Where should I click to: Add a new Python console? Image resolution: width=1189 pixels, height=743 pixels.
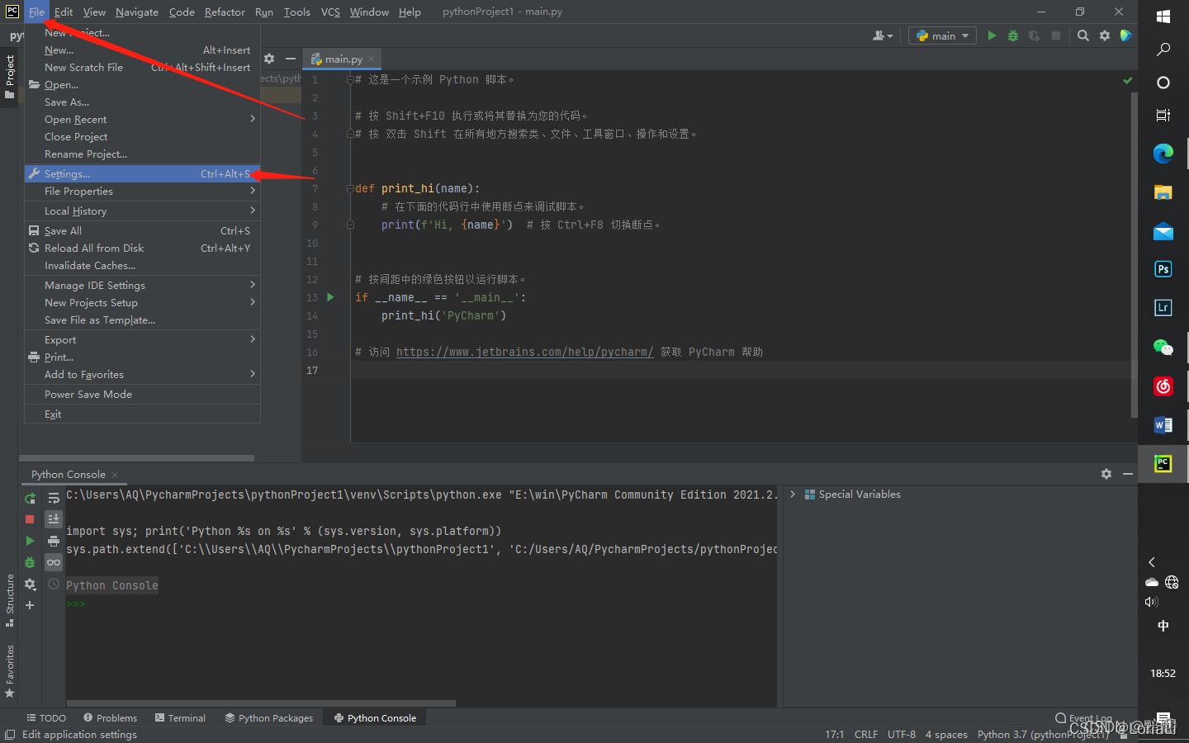30,605
